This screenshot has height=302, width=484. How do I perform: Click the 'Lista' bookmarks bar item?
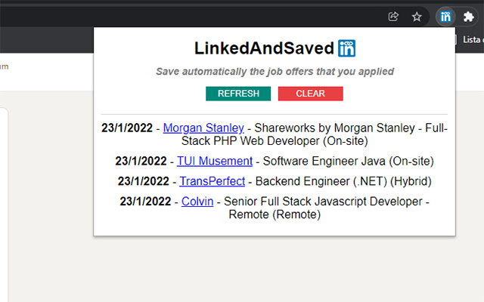(472, 39)
